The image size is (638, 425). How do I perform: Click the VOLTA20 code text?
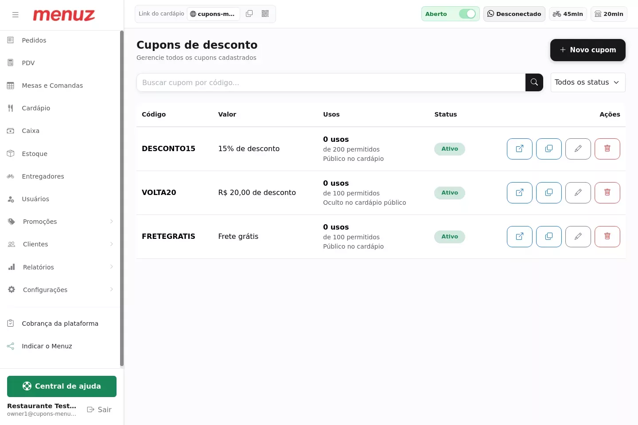tap(159, 193)
